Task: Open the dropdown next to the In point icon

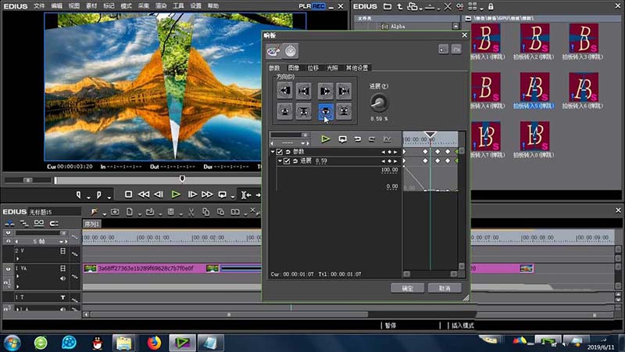Action: tap(88, 197)
